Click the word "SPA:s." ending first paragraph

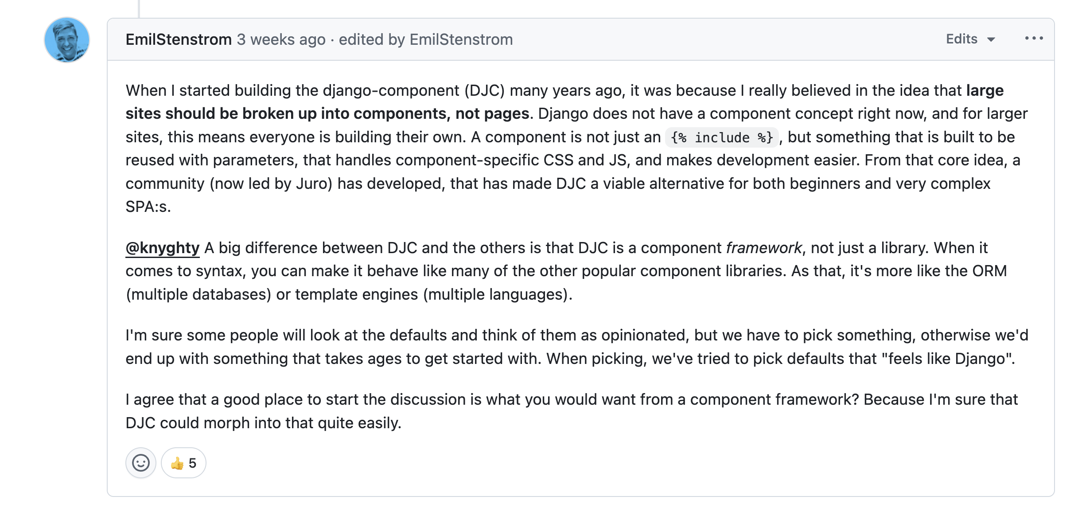148,207
